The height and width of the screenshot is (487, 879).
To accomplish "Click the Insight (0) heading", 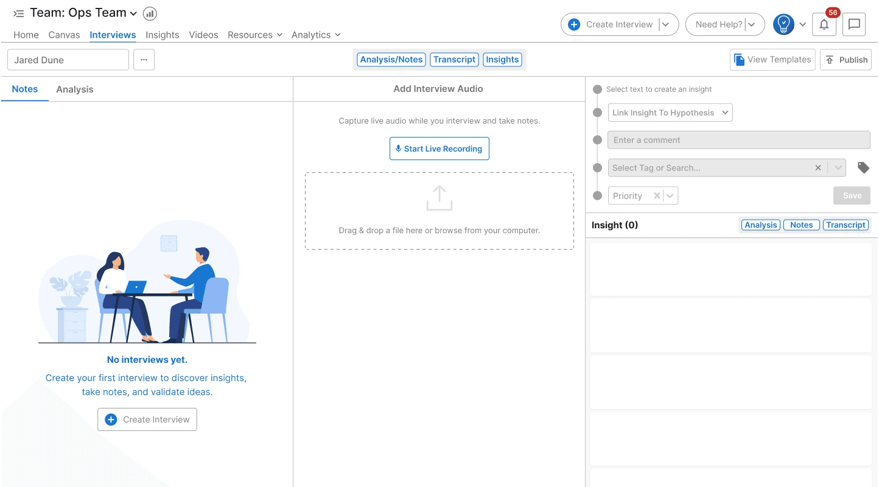I will click(x=615, y=225).
